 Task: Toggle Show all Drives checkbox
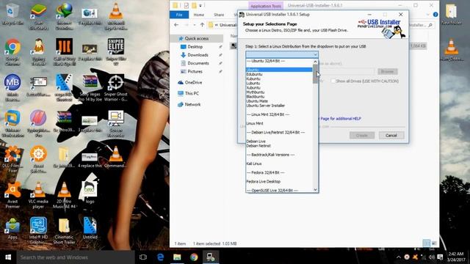pyautogui.click(x=333, y=81)
